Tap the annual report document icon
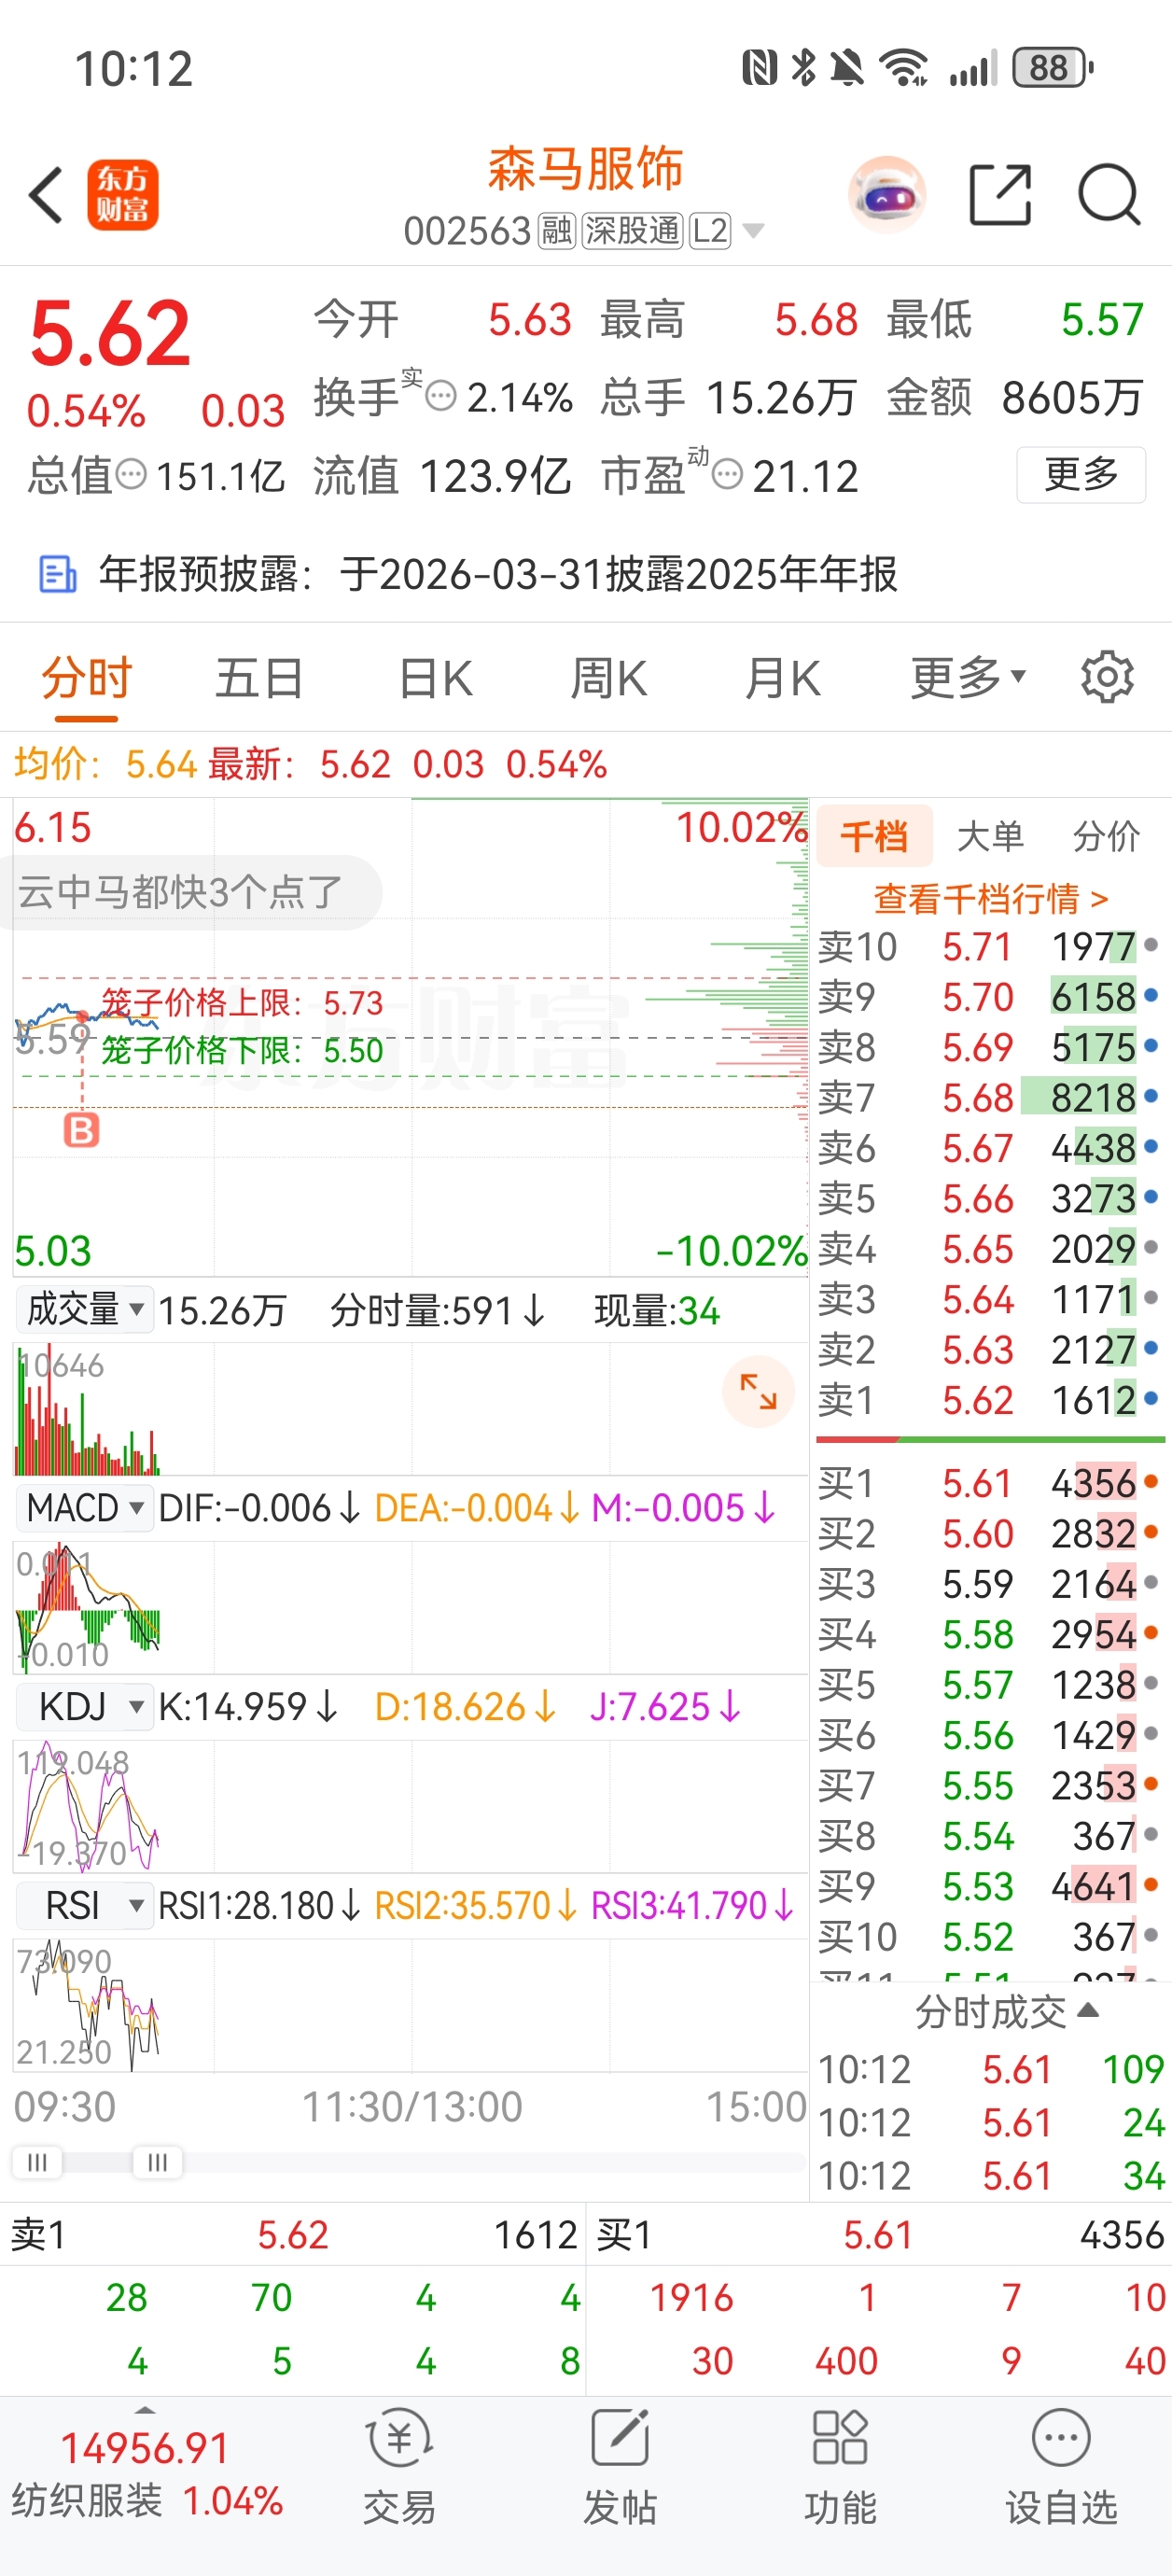Image resolution: width=1172 pixels, height=2576 pixels. (57, 574)
